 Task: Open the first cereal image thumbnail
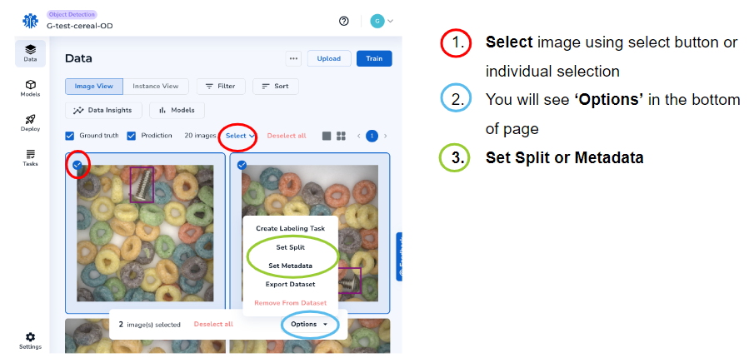point(146,233)
